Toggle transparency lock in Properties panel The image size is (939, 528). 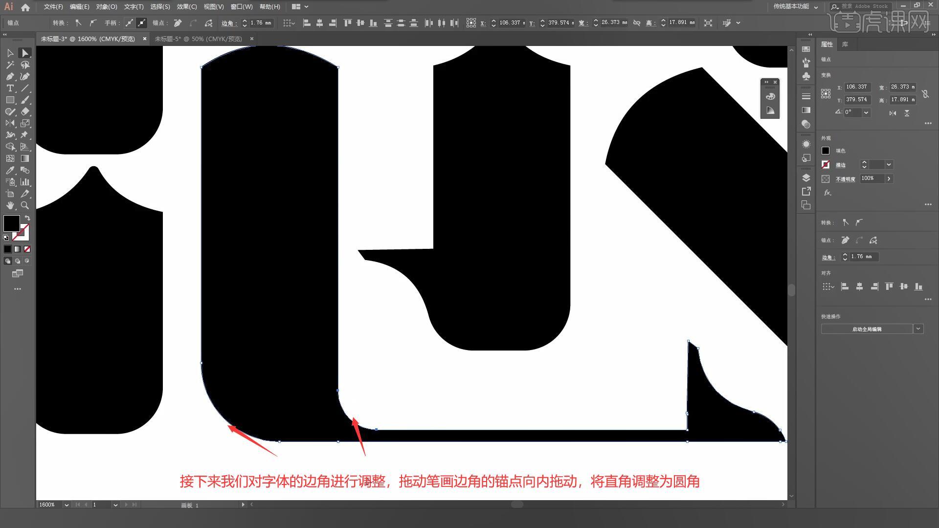coord(826,178)
